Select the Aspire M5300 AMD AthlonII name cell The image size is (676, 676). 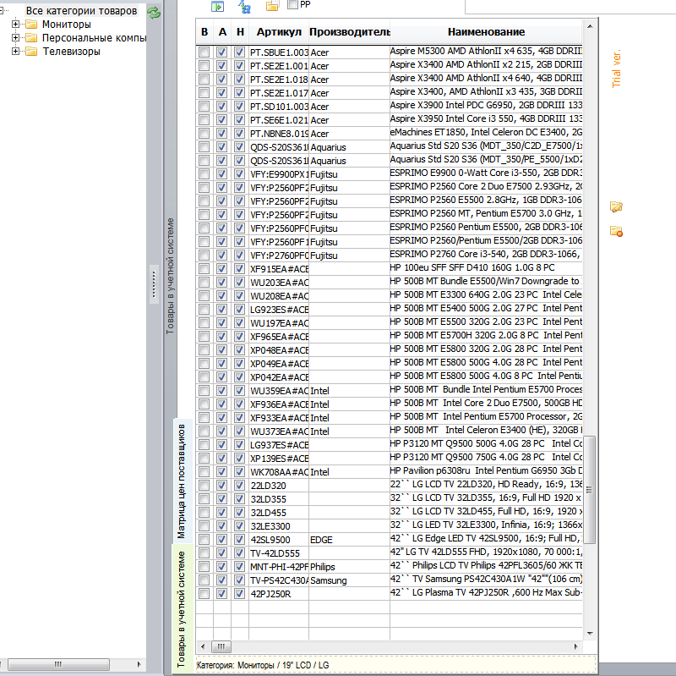[486, 52]
